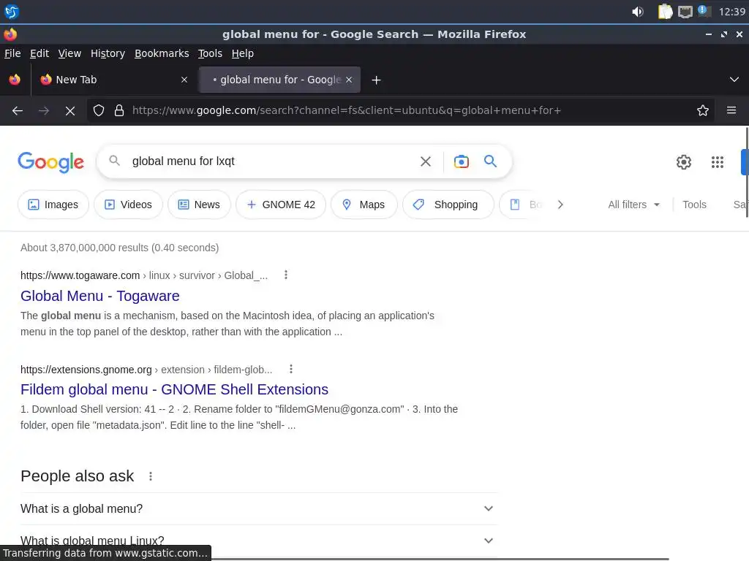This screenshot has width=749, height=561.
Task: Open the Global Menu - Togaware link
Action: pos(99,296)
